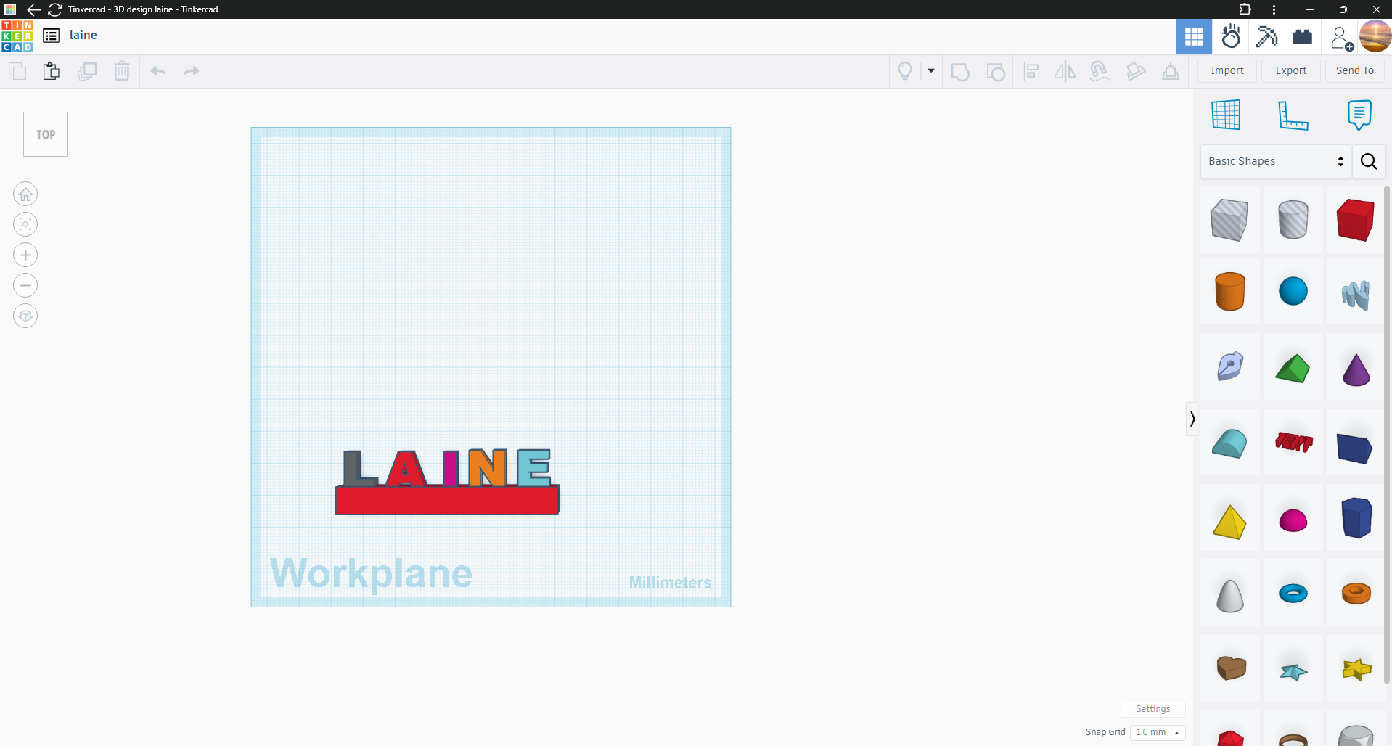Click the Fit all in view icon

pos(25,224)
